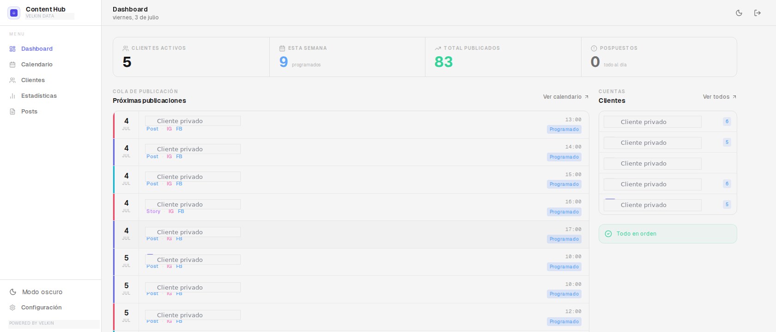Click the Estadísticas bar chart icon
Viewport: 776px width, 332px height.
(12, 96)
